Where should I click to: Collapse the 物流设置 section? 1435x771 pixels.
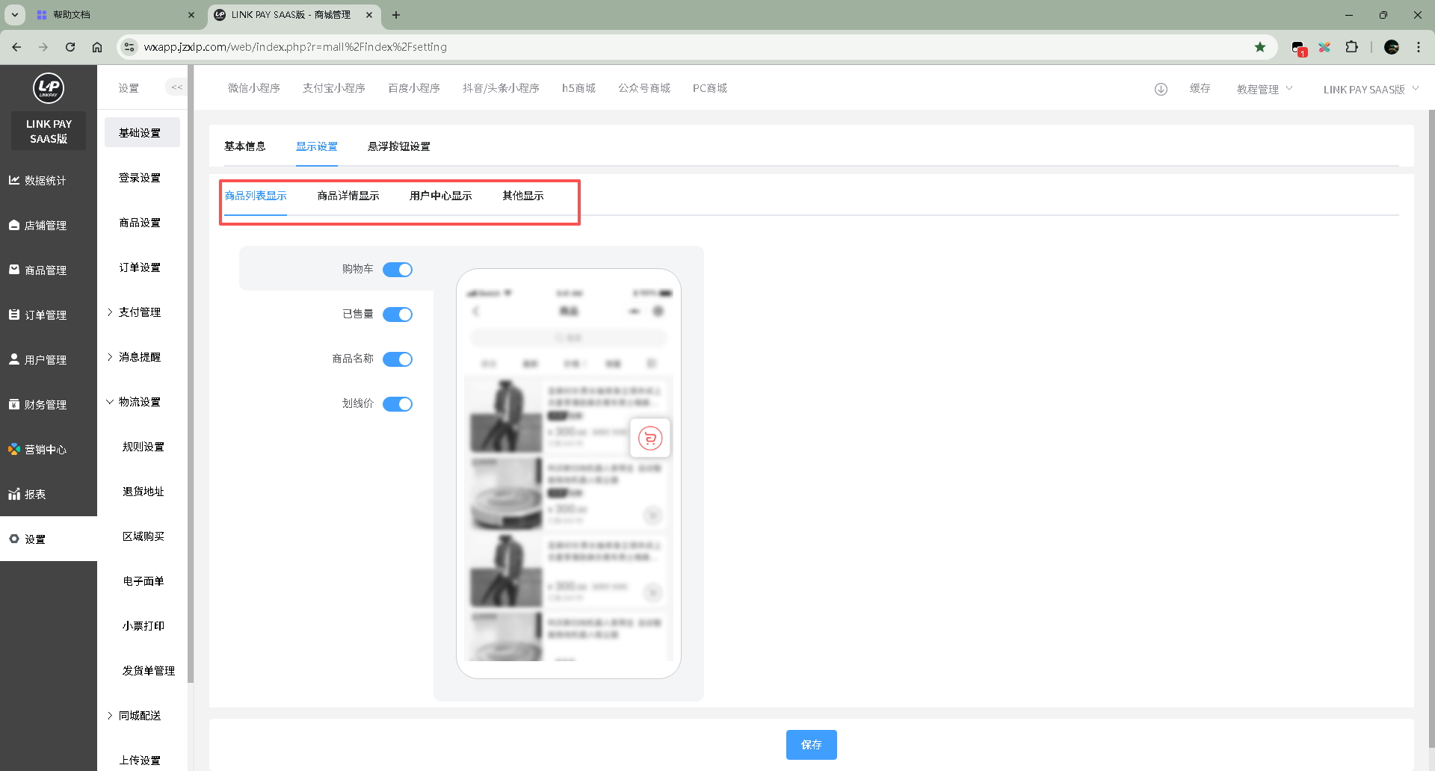pyautogui.click(x=139, y=402)
